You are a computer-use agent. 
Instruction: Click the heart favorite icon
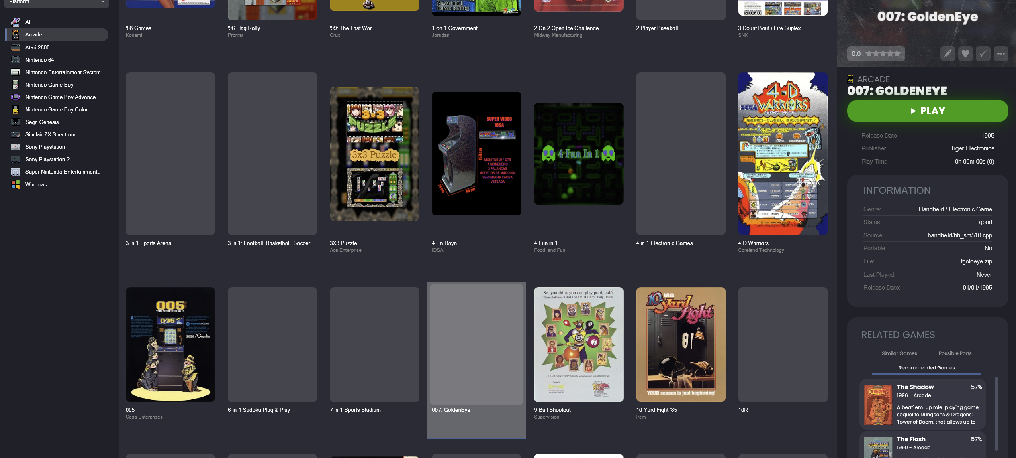tap(965, 53)
